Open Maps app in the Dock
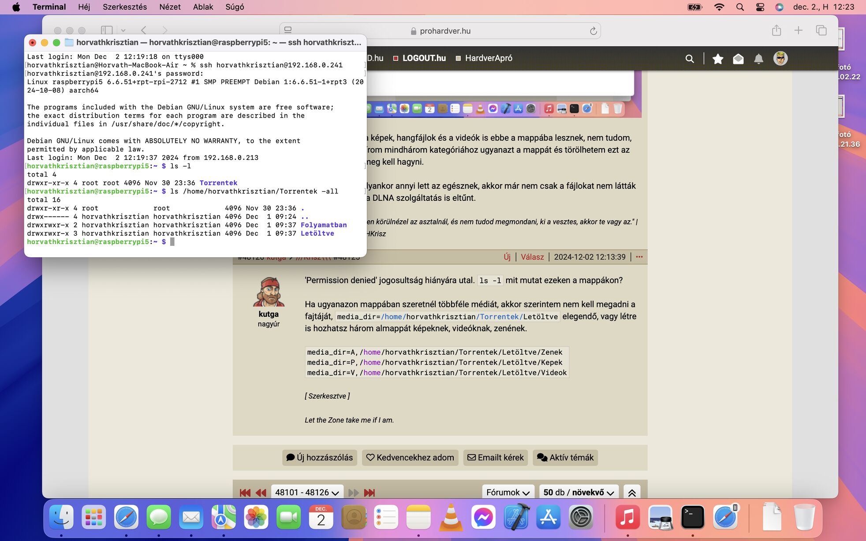The width and height of the screenshot is (866, 541). tap(224, 517)
